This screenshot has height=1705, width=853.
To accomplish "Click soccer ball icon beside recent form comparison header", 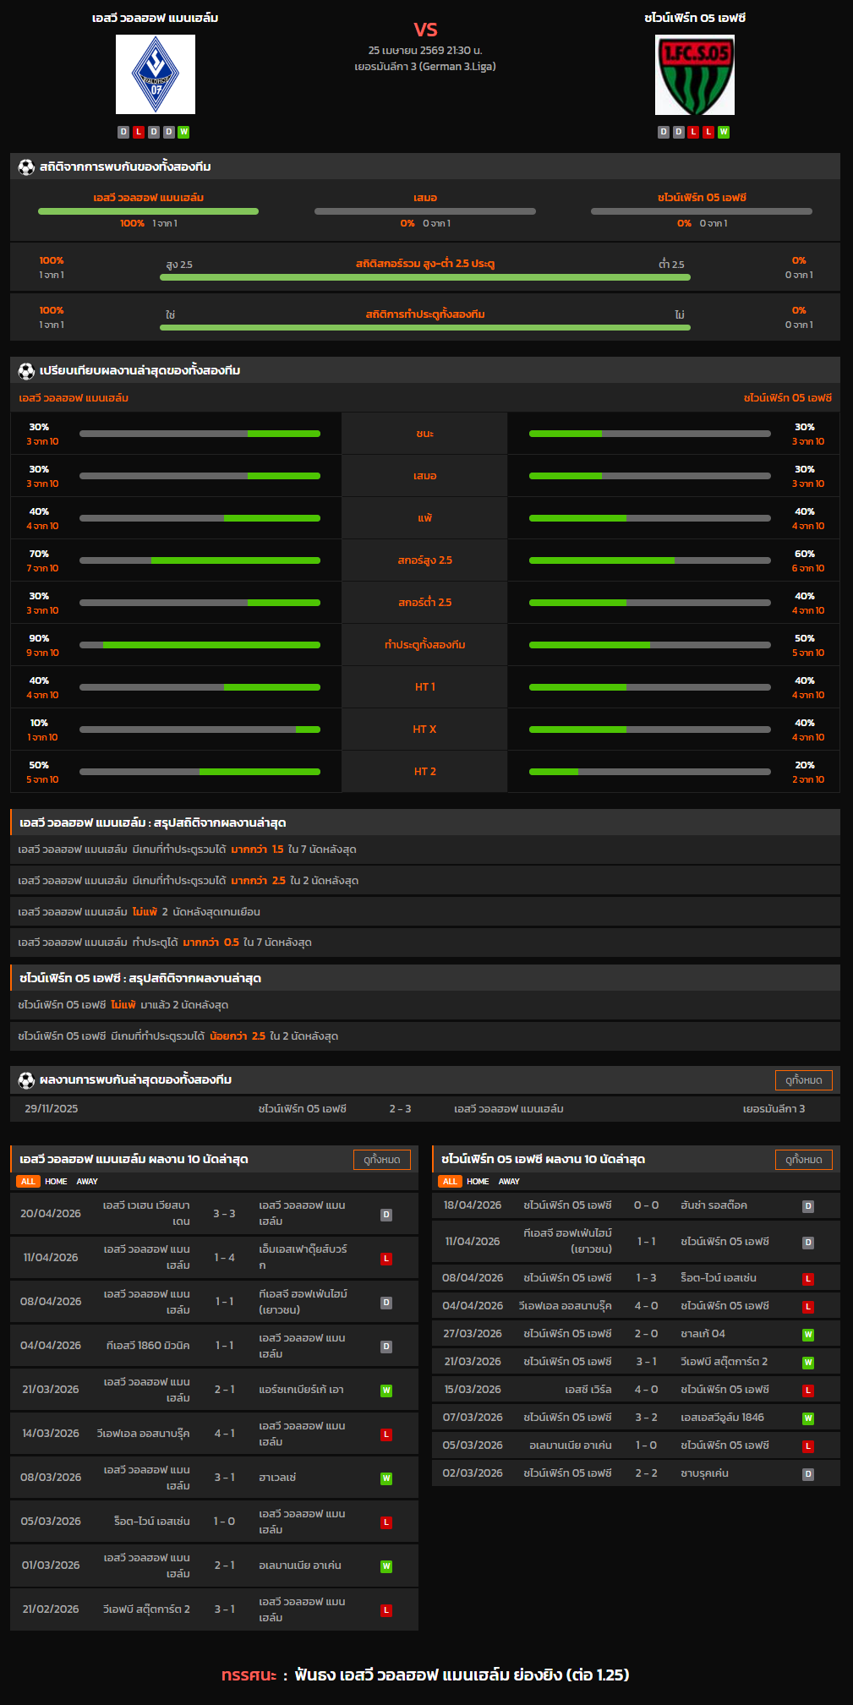I will click(26, 371).
